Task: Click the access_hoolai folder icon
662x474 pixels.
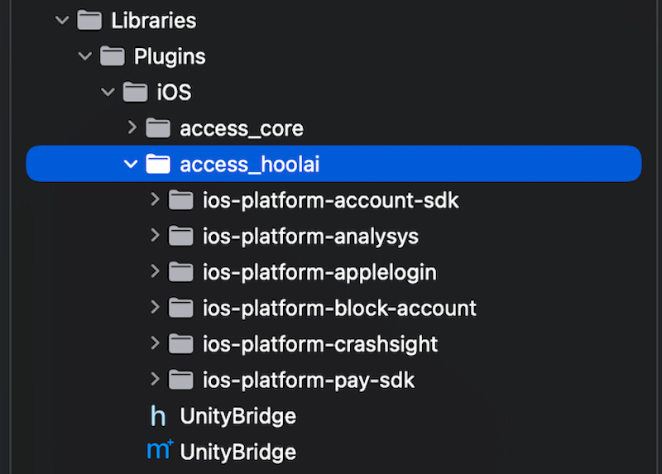Action: (157, 164)
